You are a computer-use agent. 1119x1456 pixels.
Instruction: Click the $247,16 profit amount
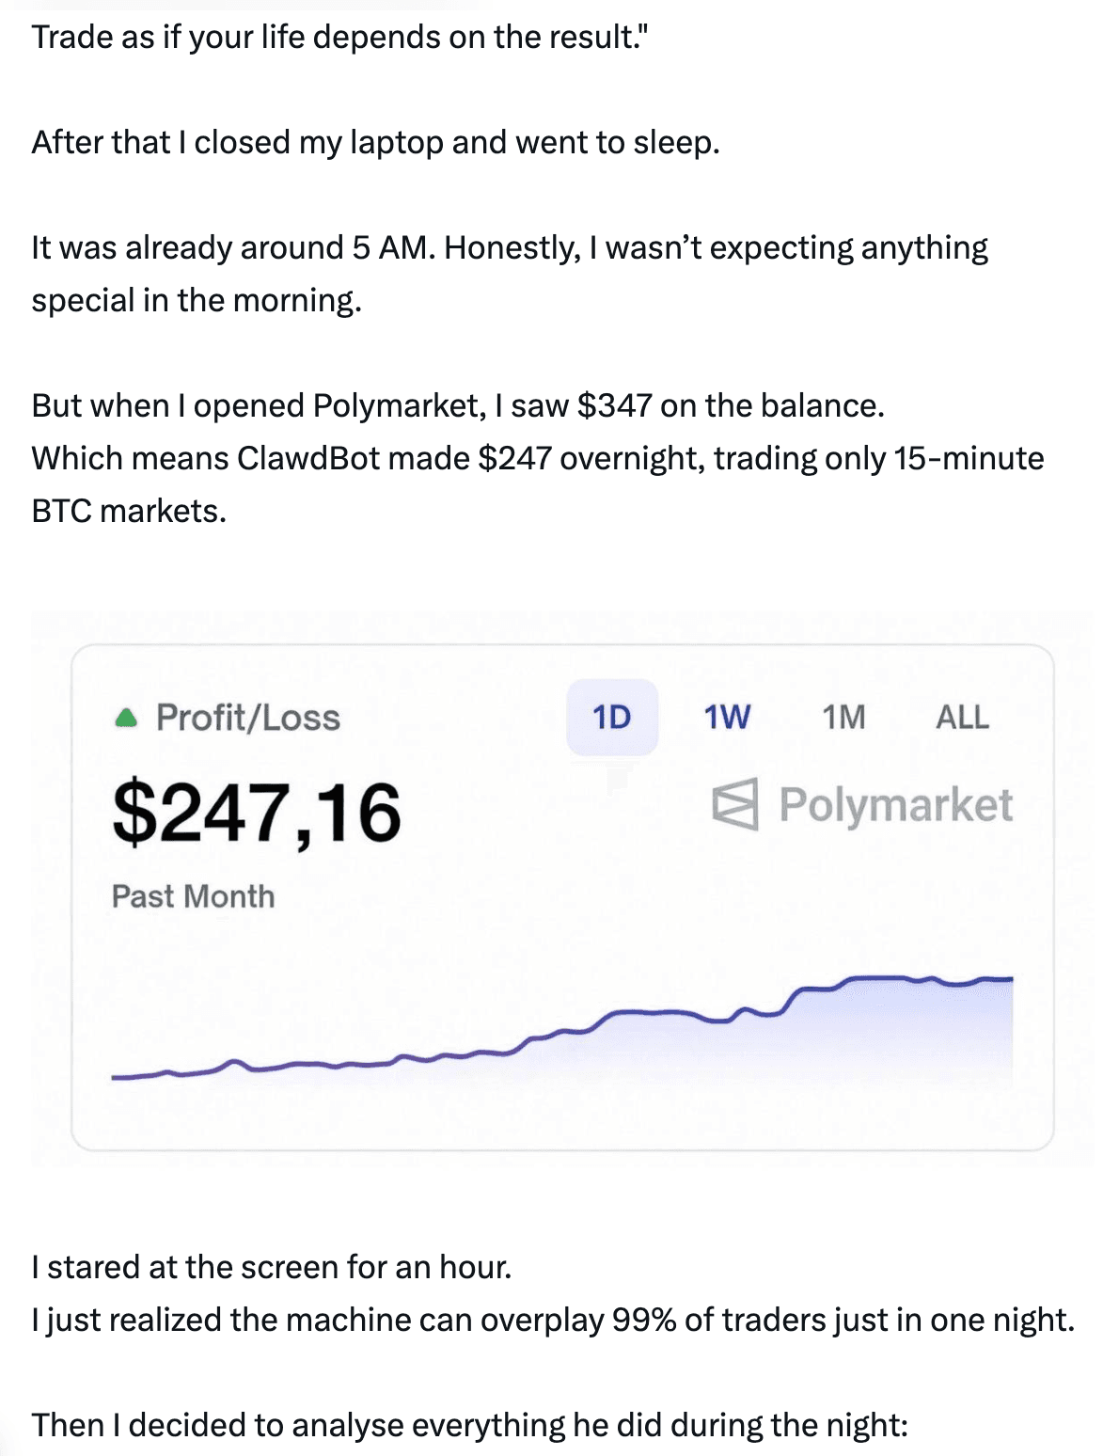pyautogui.click(x=257, y=813)
